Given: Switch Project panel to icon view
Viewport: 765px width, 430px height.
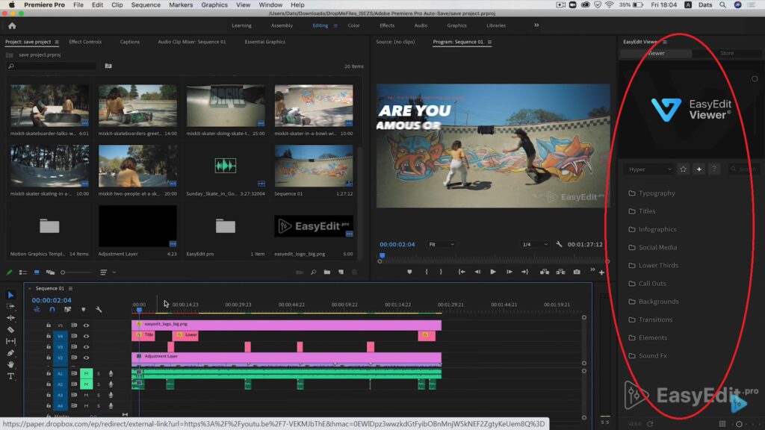Looking at the screenshot, I should point(37,272).
